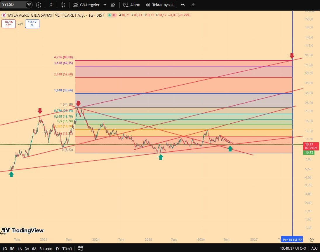The height and width of the screenshot is (252, 320).
Task: Expand the indicators favorites chevron
Action: click(105, 5)
